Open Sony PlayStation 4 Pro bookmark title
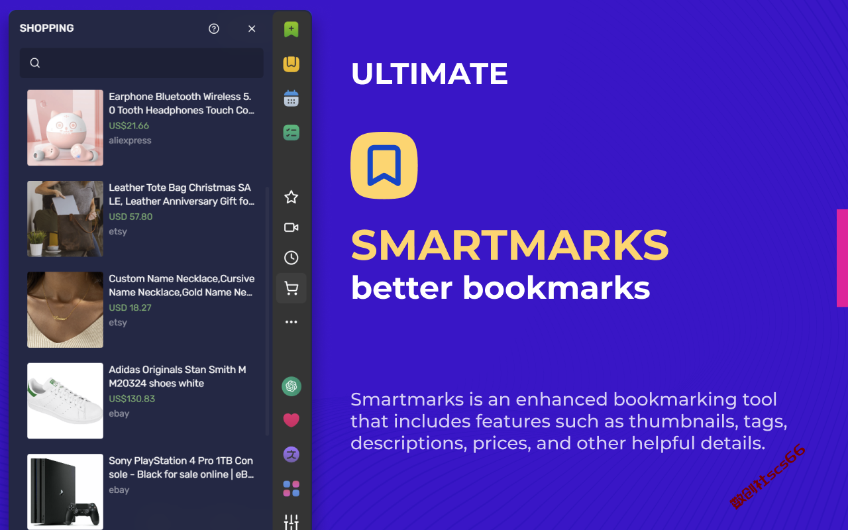Viewport: 848px width, 530px height. pyautogui.click(x=182, y=467)
